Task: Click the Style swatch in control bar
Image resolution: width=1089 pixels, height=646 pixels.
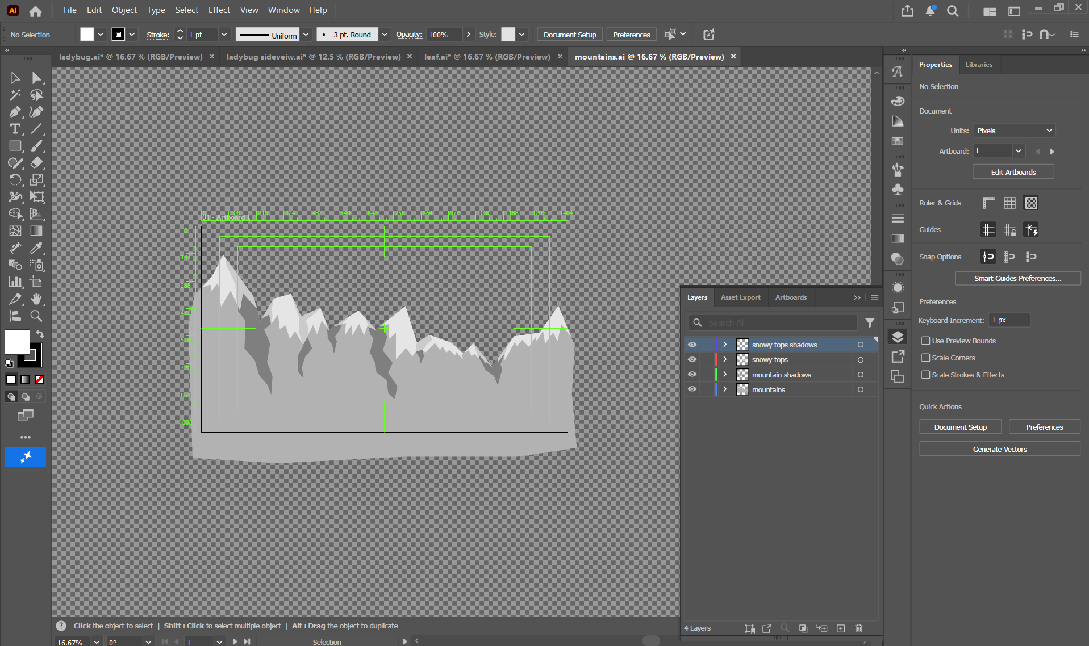Action: (x=508, y=35)
